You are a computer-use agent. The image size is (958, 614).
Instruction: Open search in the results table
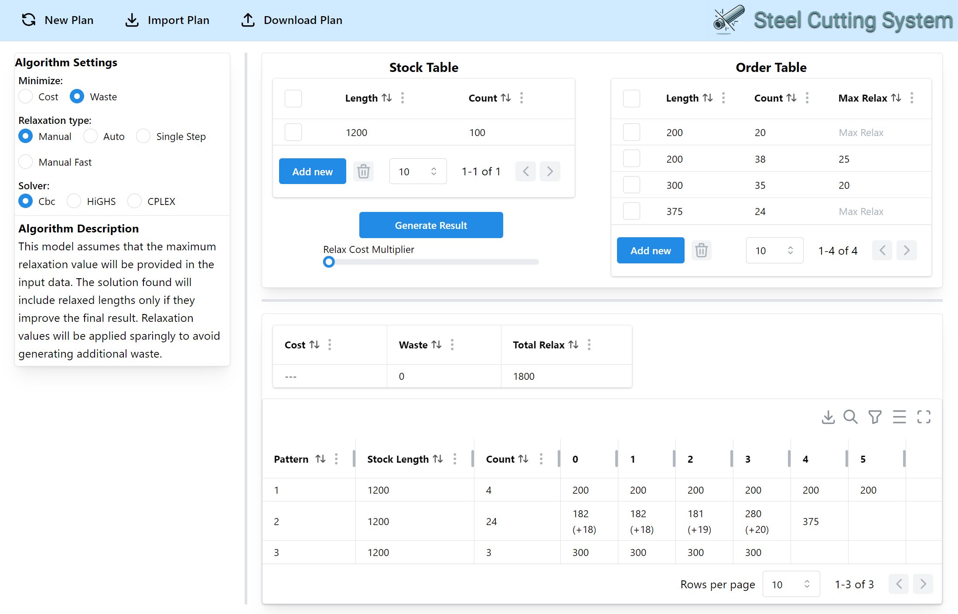point(850,417)
